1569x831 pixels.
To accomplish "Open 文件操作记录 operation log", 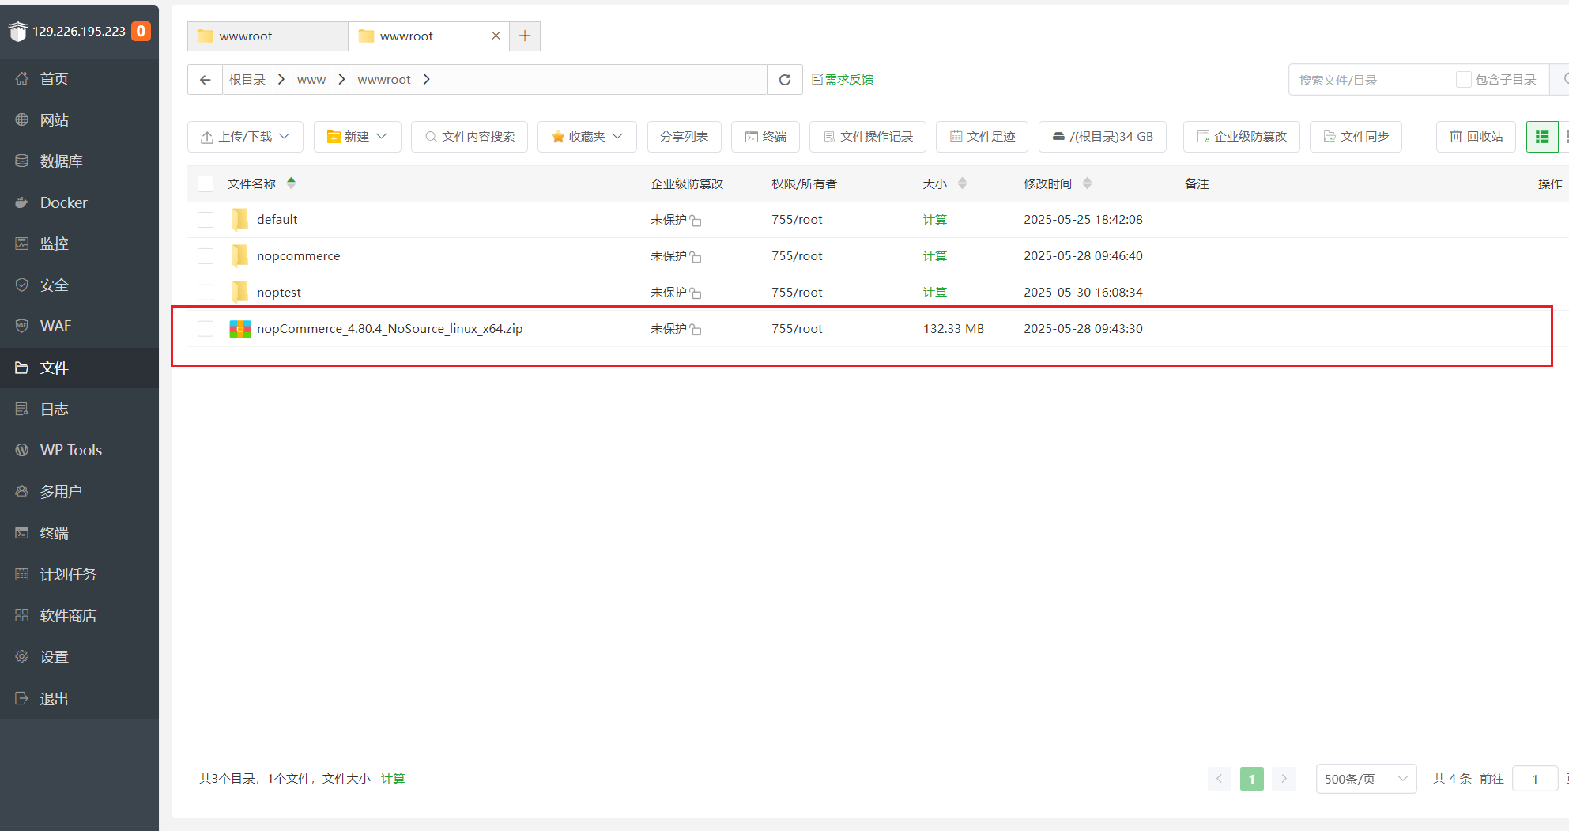I will pyautogui.click(x=868, y=137).
